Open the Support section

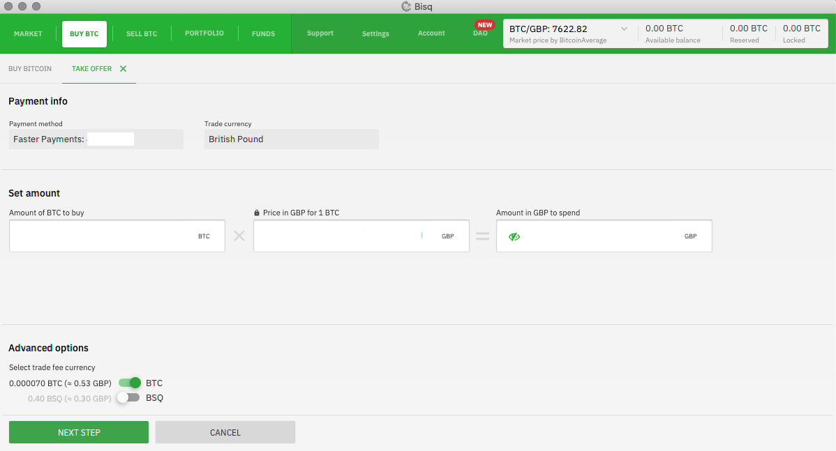point(320,33)
